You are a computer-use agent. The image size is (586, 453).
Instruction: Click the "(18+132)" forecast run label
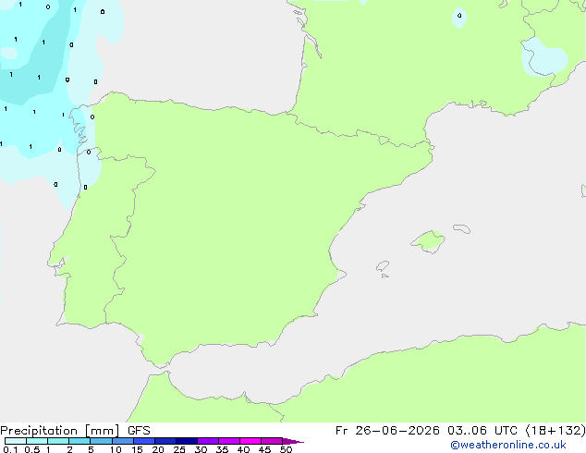pos(555,431)
